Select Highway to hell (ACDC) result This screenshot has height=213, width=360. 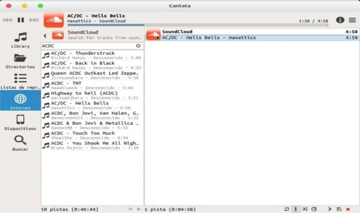pyautogui.click(x=92, y=95)
